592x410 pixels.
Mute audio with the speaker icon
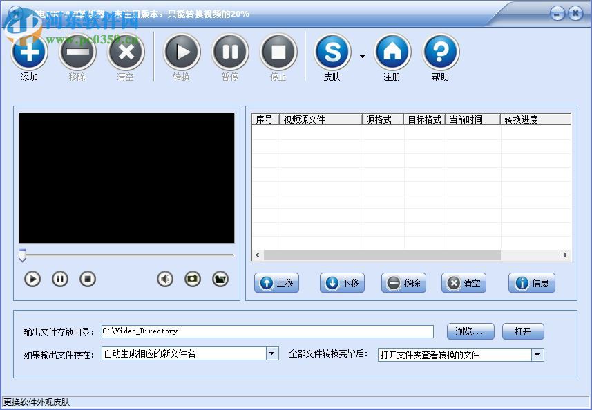coord(164,279)
